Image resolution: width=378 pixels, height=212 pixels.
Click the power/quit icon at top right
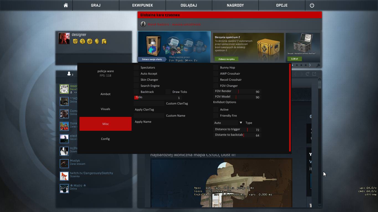point(312,5)
